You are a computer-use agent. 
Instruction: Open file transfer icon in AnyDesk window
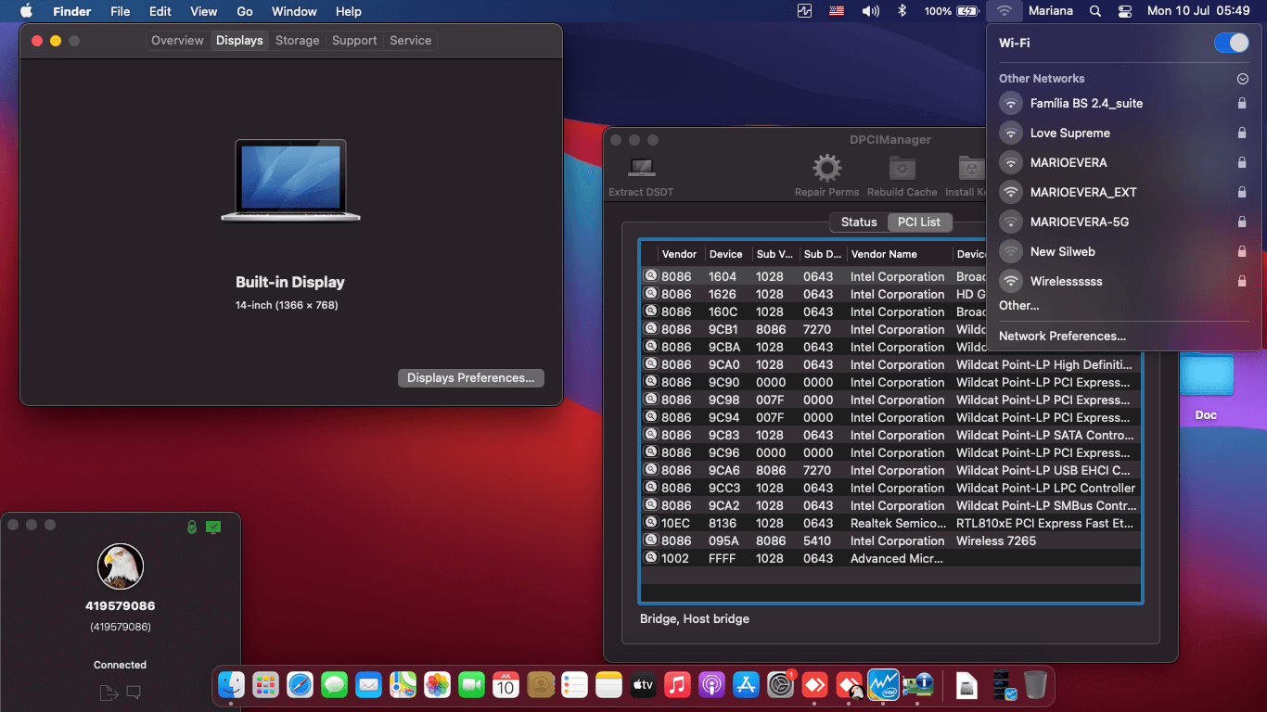pyautogui.click(x=109, y=692)
